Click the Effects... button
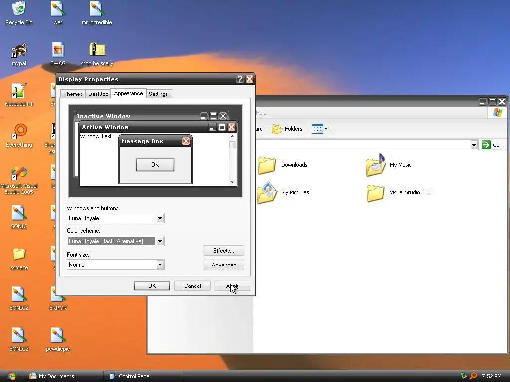The image size is (510, 382). coord(224,251)
